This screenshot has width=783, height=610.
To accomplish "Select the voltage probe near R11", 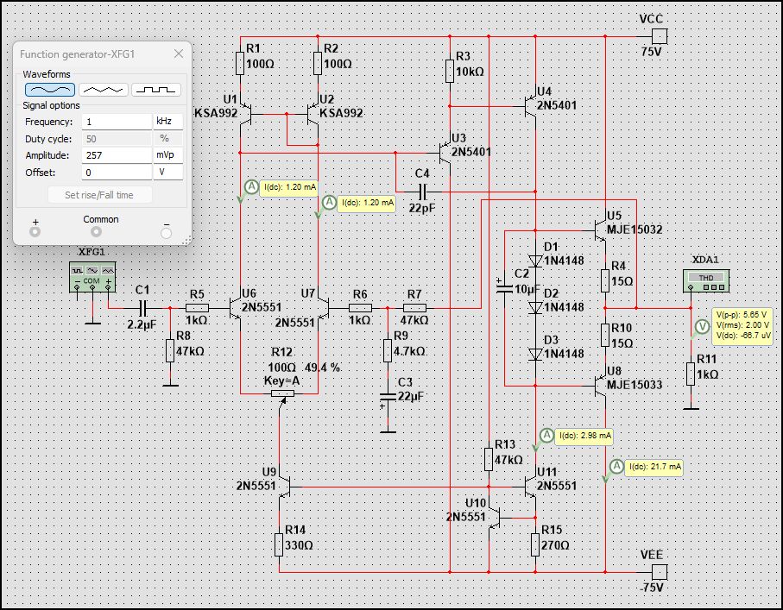I will click(702, 326).
